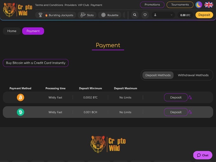Switch to Deposit Methods view
This screenshot has width=216, height=162.
(x=158, y=75)
